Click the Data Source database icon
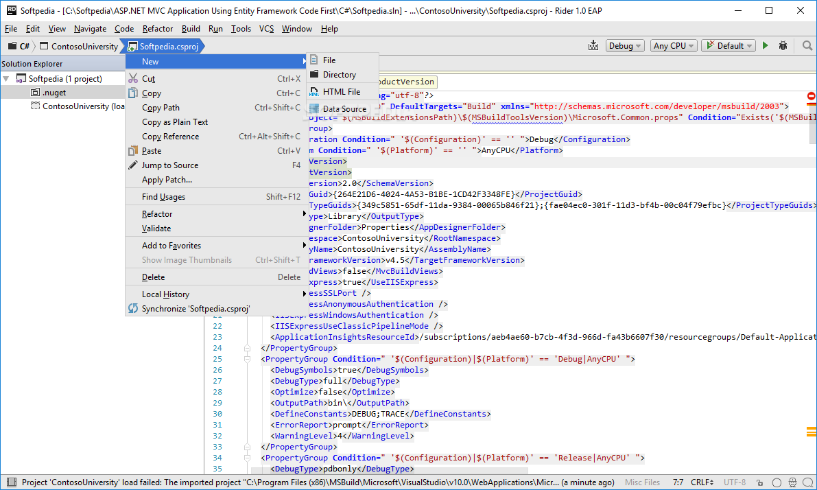The width and height of the screenshot is (817, 490). [x=313, y=108]
